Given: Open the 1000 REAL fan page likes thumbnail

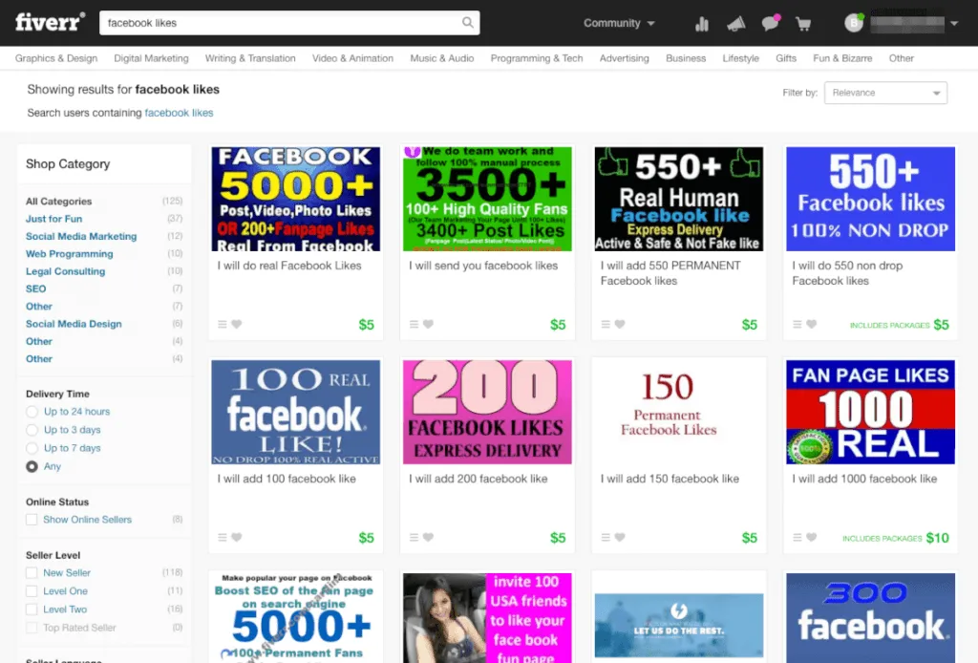Looking at the screenshot, I should (x=870, y=412).
